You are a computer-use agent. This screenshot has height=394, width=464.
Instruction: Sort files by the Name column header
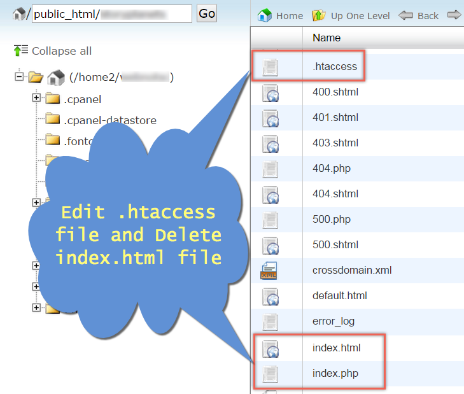(327, 38)
